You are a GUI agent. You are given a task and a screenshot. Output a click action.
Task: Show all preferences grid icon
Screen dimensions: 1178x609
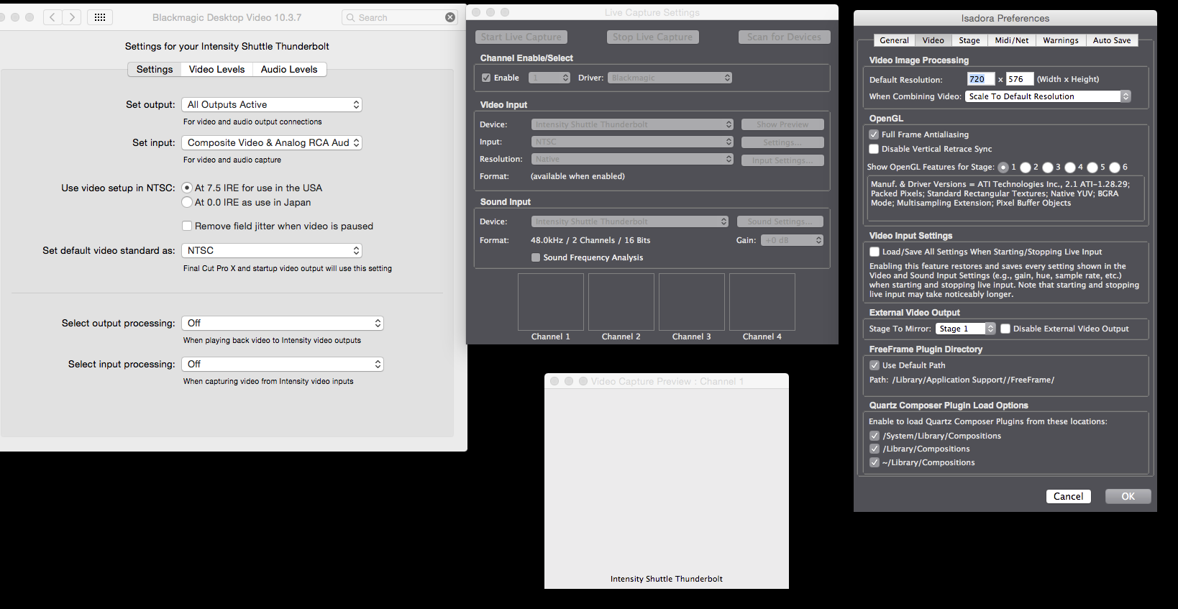100,17
